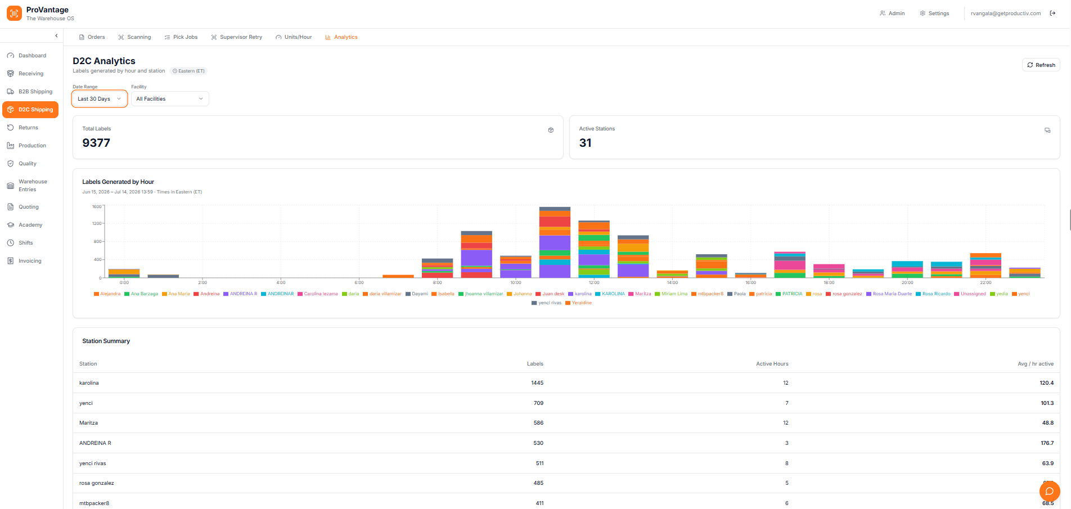Viewport: 1071px width, 509px height.
Task: Open Academy in the sidebar
Action: tap(31, 225)
